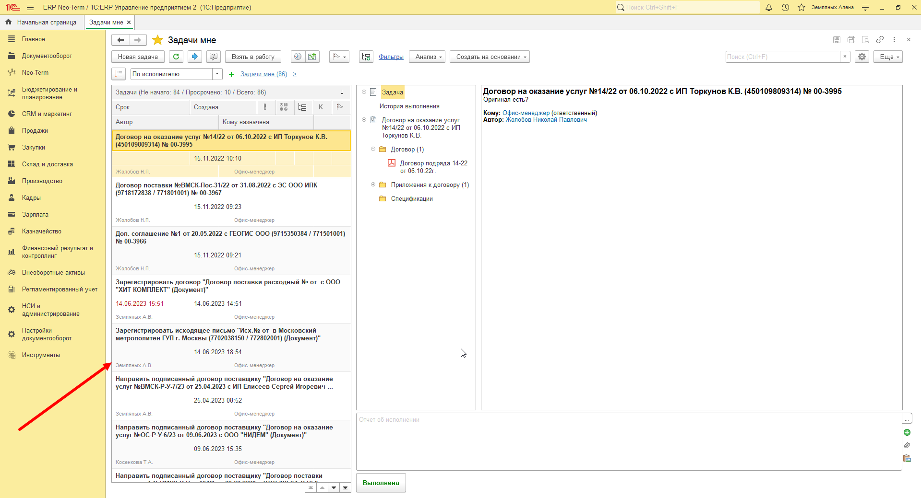
Task: Open the Казначейство section in the sidebar
Action: tap(42, 232)
